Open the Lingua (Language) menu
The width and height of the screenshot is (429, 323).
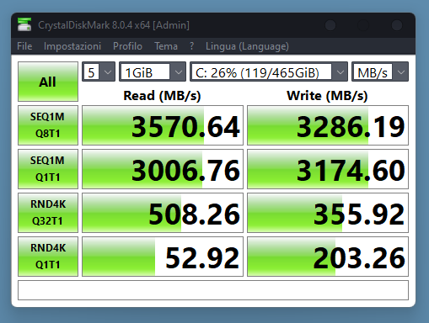pos(247,46)
